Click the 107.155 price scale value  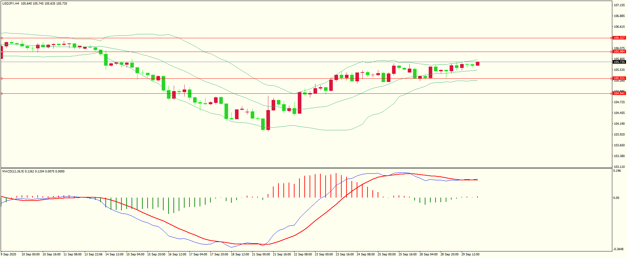tap(619, 5)
